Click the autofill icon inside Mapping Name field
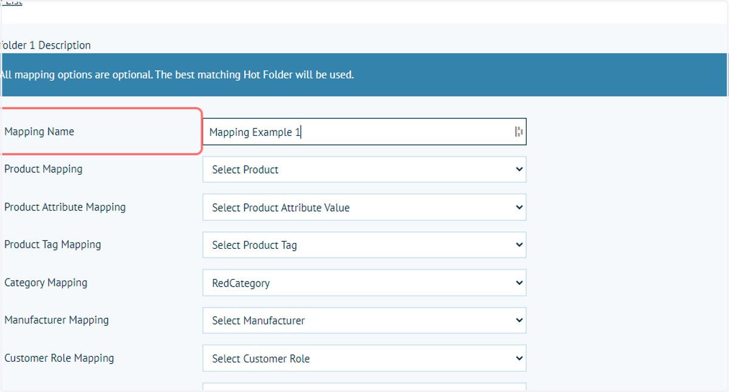Viewport: 729px width, 392px height. (519, 132)
